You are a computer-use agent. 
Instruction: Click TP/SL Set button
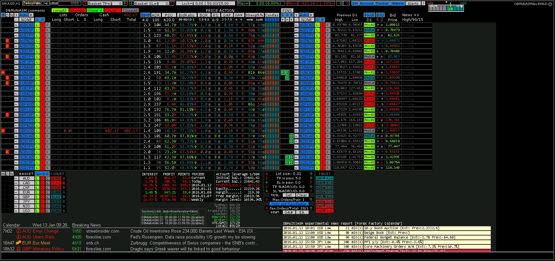[289, 195]
